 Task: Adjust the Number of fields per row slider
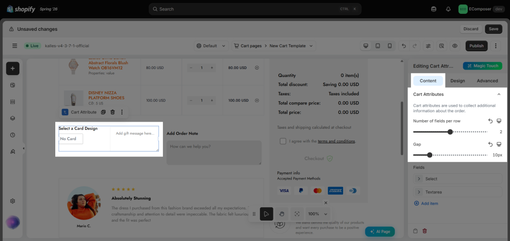(450, 132)
